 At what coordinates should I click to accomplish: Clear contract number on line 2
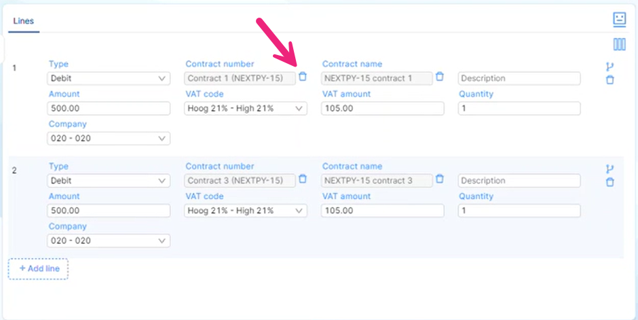[x=303, y=179]
